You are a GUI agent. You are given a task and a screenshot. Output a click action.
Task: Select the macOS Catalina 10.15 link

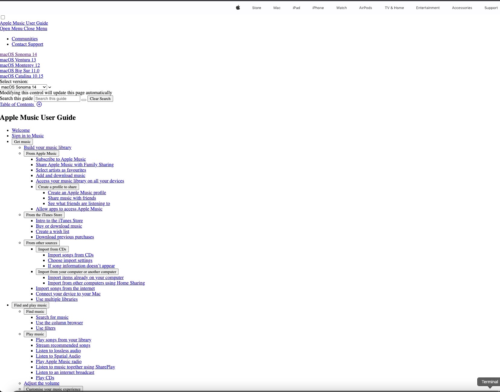pyautogui.click(x=21, y=76)
